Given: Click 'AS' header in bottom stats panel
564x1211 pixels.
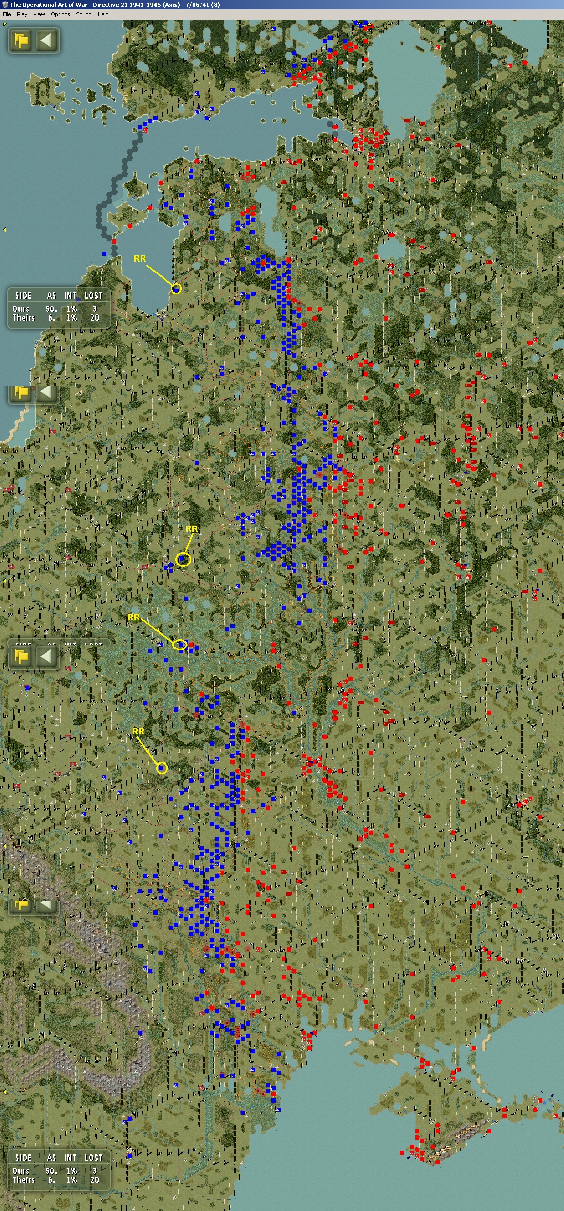Looking at the screenshot, I should pyautogui.click(x=51, y=1158).
